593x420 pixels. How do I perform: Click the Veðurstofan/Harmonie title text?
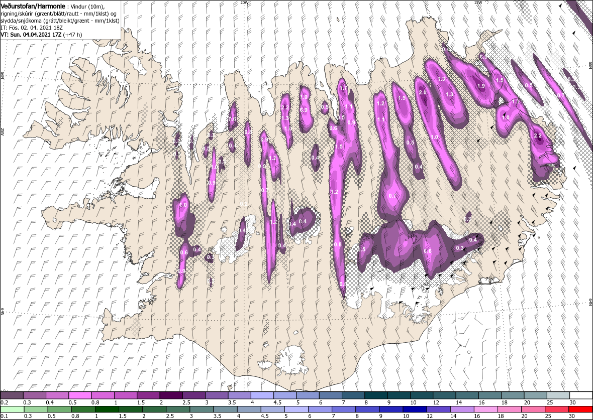coord(33,7)
